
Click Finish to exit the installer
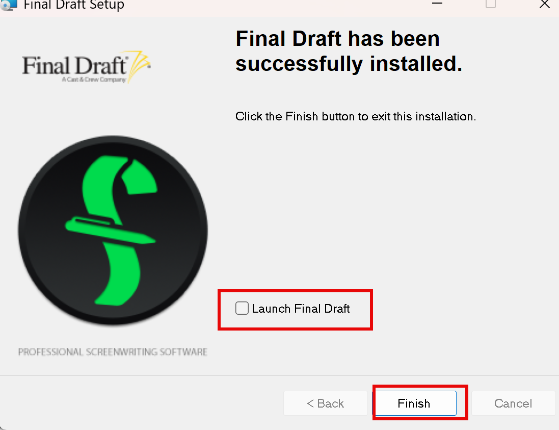(x=414, y=403)
